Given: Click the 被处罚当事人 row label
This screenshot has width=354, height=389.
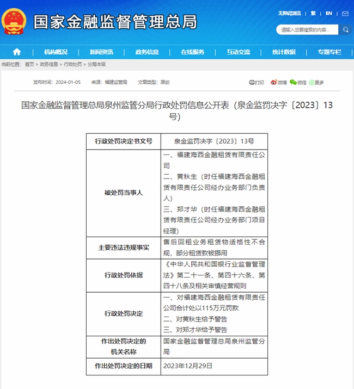Looking at the screenshot, I should [124, 193].
